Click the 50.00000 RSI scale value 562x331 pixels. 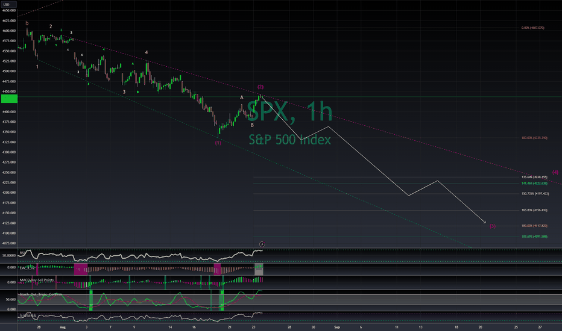pyautogui.click(x=9, y=256)
